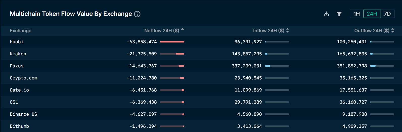The height and width of the screenshot is (132, 402).
Task: Open the Paxos exchange row
Action: click(x=201, y=66)
